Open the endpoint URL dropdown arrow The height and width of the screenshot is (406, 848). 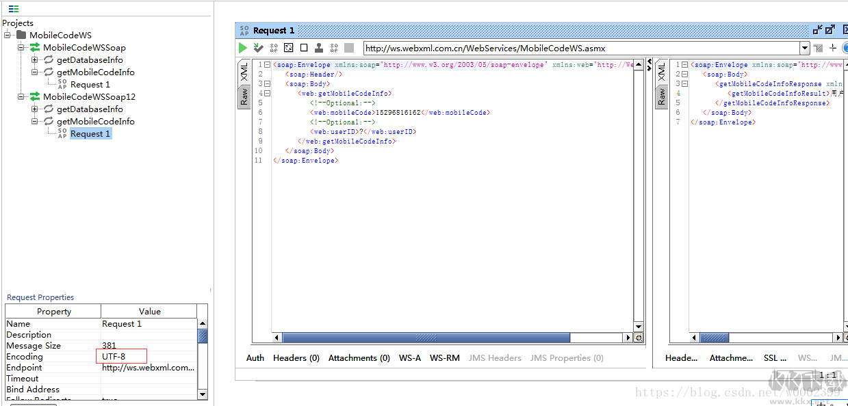(x=805, y=48)
